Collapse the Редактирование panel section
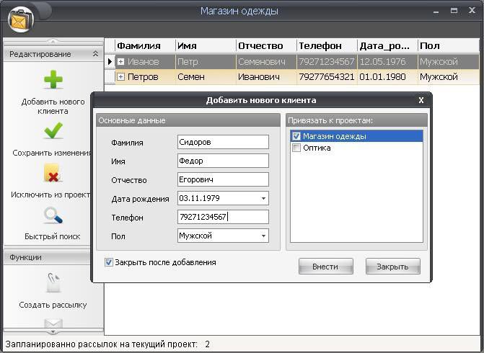The image size is (484, 353). coord(95,54)
